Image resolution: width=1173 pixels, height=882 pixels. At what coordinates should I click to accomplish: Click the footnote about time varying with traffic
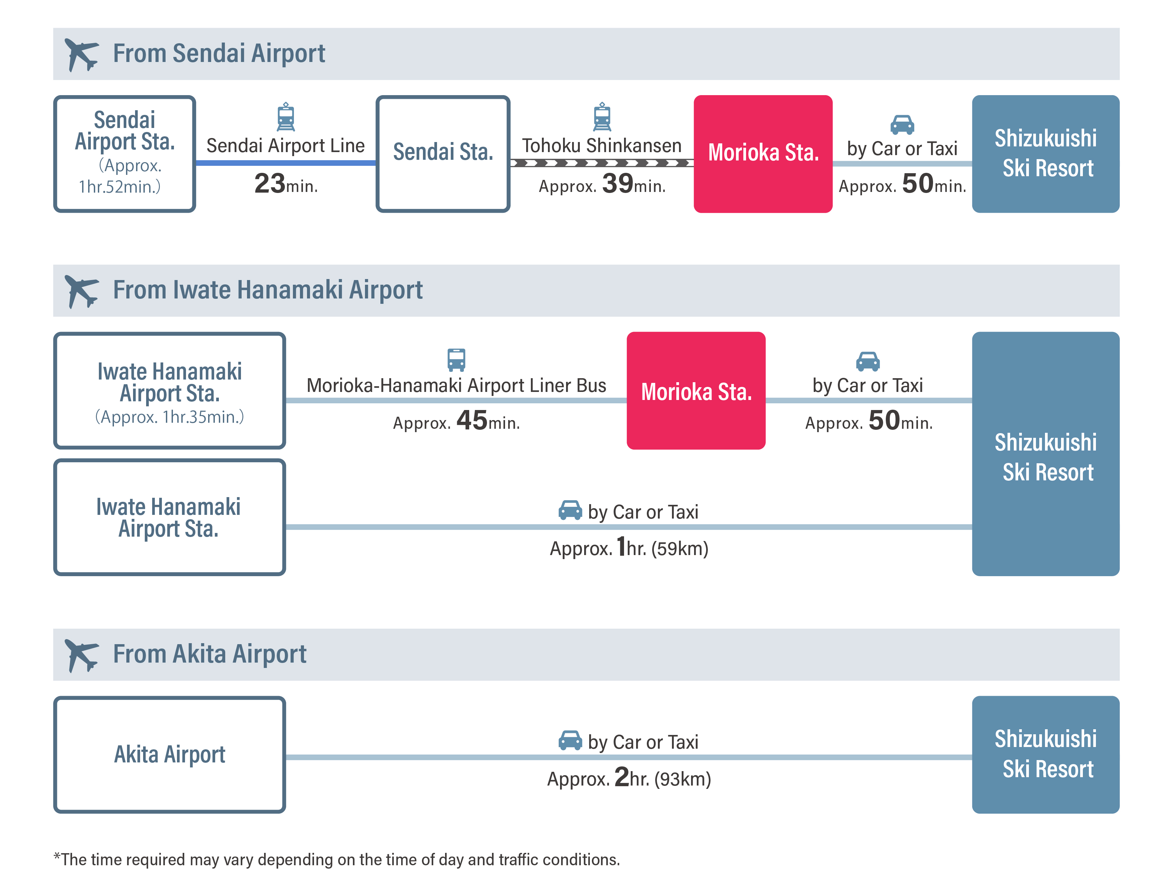click(337, 859)
